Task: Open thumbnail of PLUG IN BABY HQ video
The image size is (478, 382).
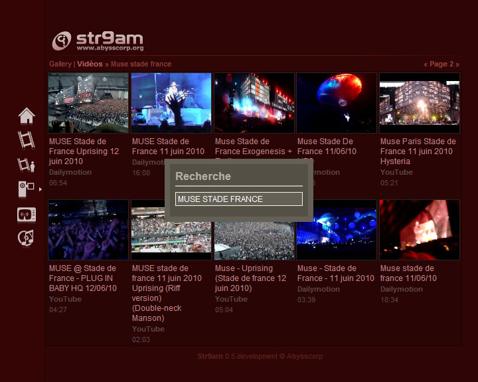Action: click(x=88, y=230)
